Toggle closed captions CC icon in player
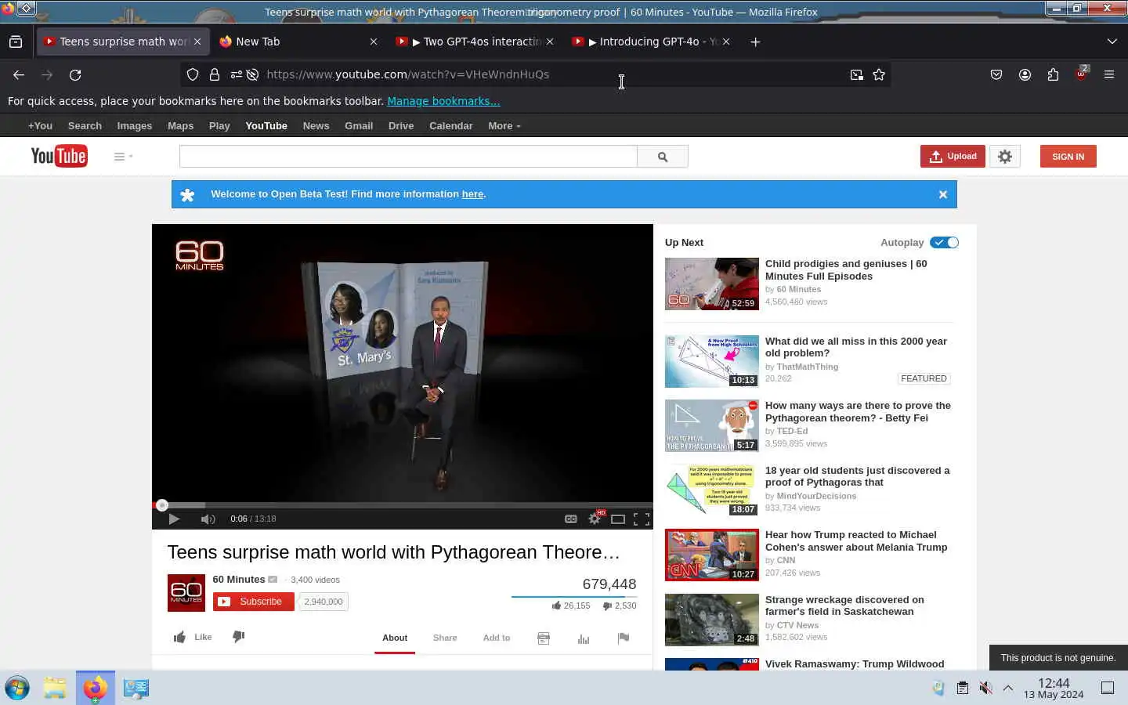The width and height of the screenshot is (1128, 705). (x=571, y=519)
